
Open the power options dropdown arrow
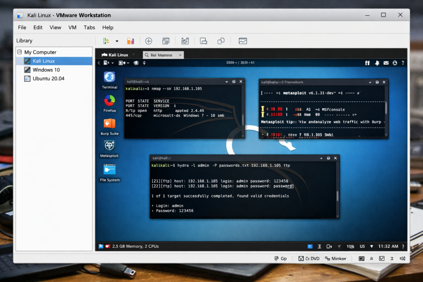pos(117,41)
